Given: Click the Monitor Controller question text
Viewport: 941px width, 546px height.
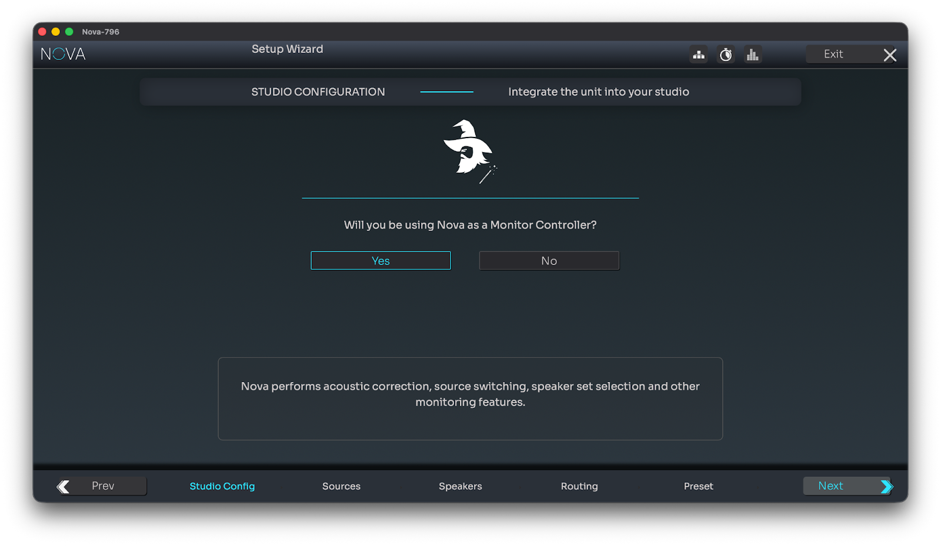Looking at the screenshot, I should click(470, 225).
